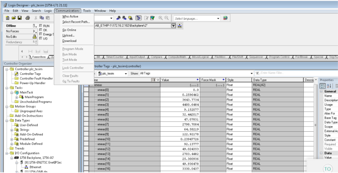The height and width of the screenshot is (173, 338).
Task: Click the rung element icon in instruction bar
Action: (31, 52)
